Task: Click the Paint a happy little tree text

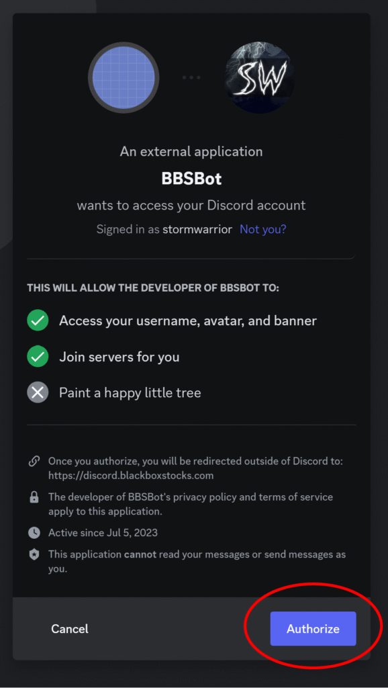Action: pyautogui.click(x=130, y=393)
